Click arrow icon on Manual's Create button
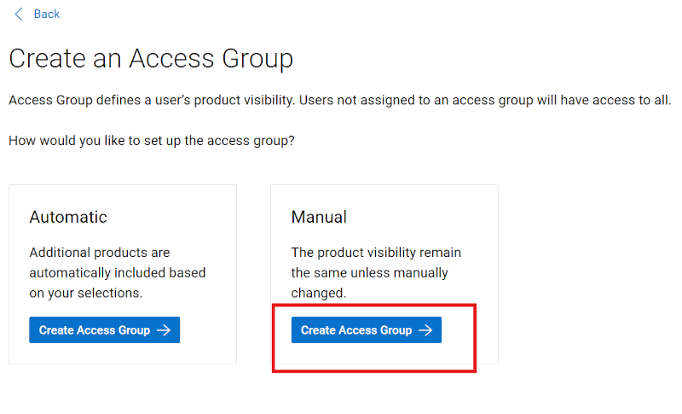 426,330
